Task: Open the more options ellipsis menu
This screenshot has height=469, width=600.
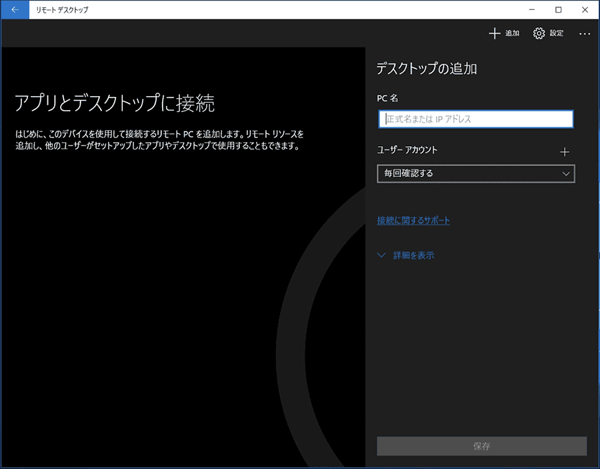Action: (x=584, y=34)
